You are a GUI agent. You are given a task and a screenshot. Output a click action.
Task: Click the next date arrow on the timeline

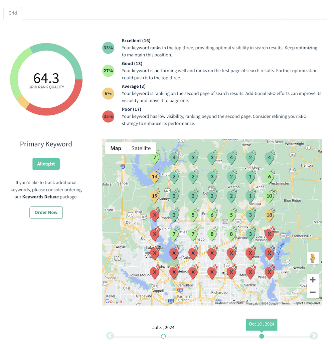[314, 336]
